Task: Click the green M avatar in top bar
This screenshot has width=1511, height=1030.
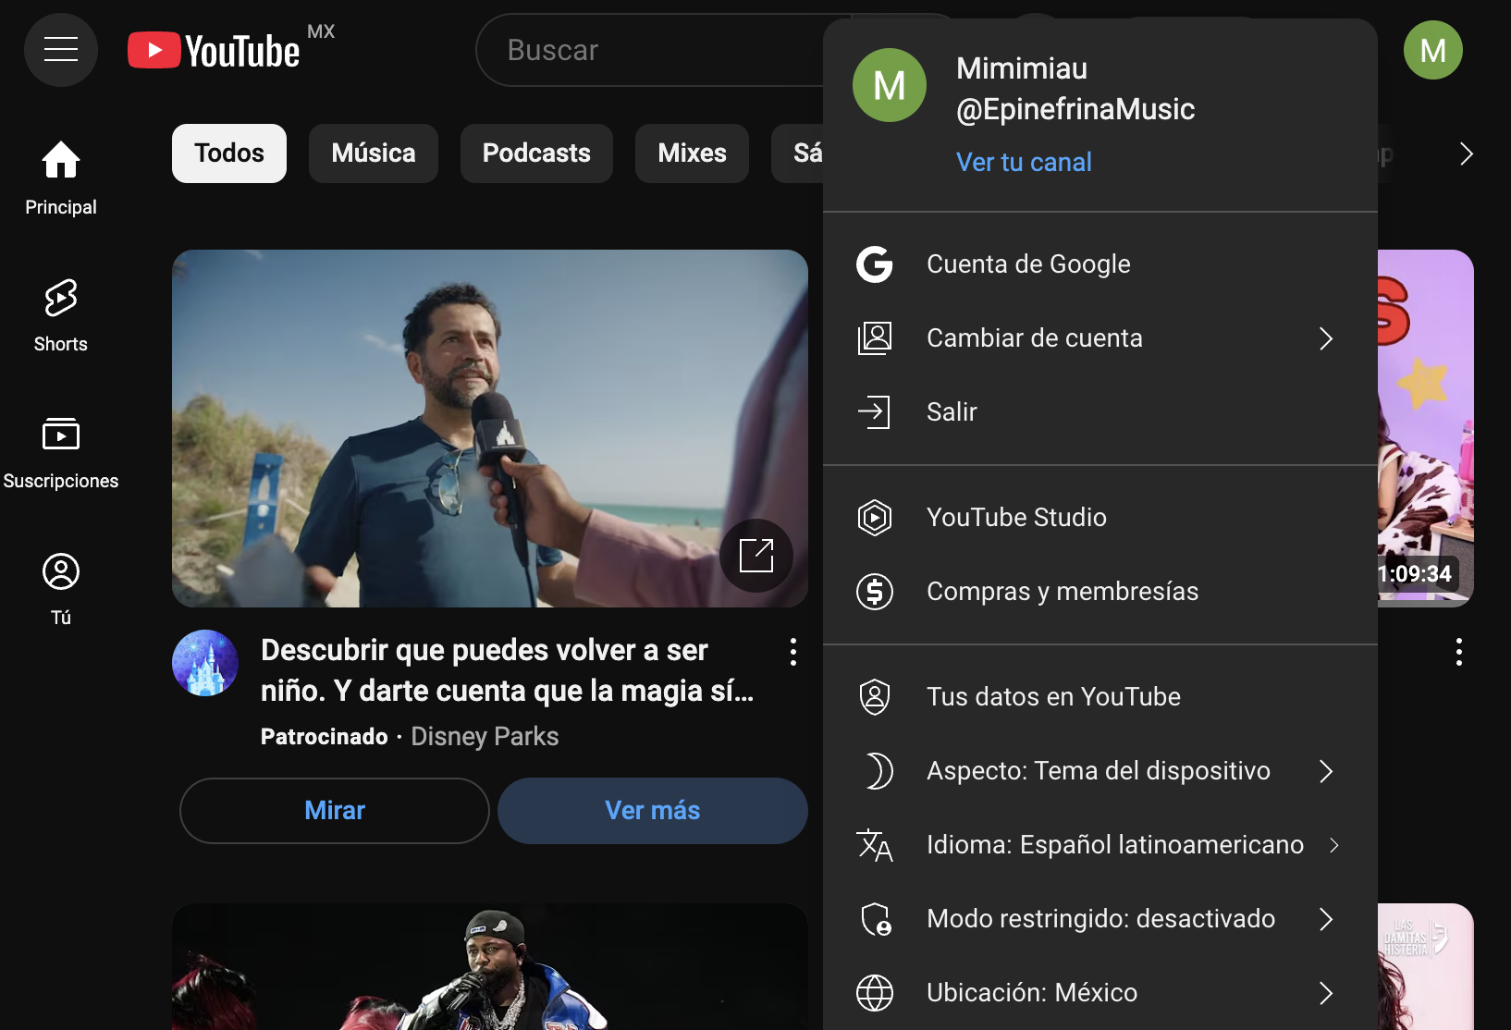Action: pyautogui.click(x=1432, y=50)
